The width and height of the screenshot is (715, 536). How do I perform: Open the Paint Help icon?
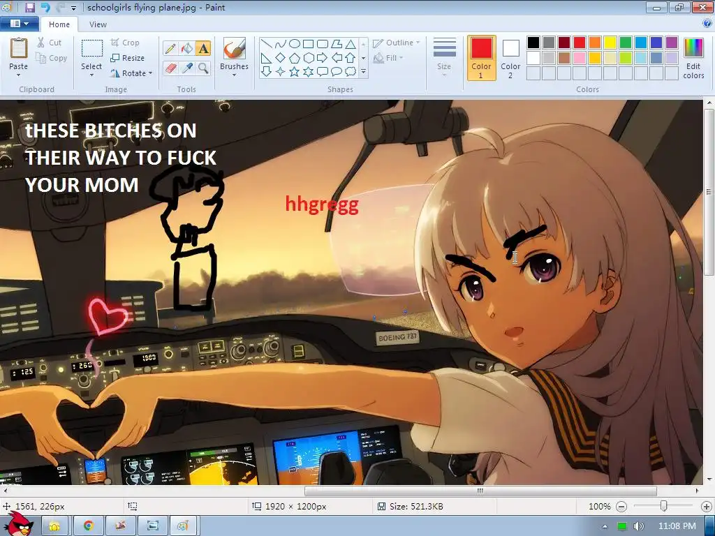tap(707, 24)
